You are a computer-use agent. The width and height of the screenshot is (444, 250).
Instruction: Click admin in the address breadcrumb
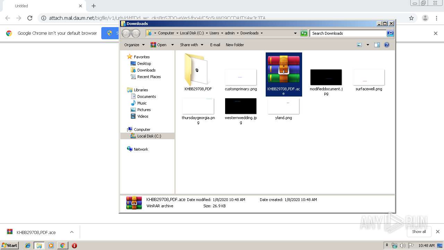(x=230, y=33)
